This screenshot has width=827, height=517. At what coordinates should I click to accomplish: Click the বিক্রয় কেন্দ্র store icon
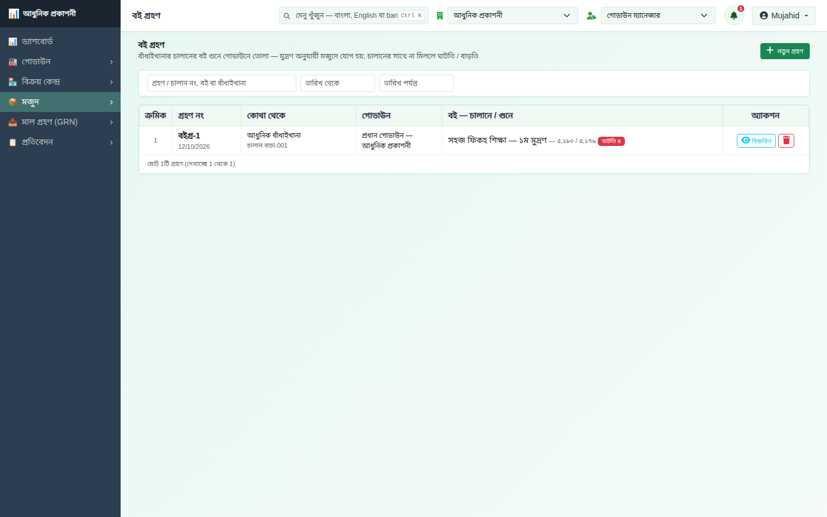(13, 82)
